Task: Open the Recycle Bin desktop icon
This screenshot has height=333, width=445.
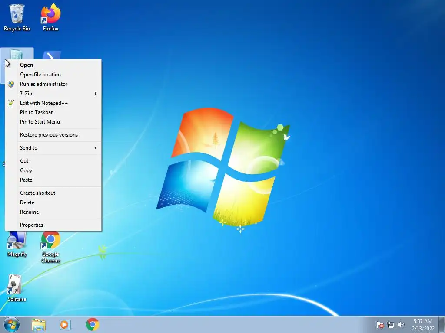Action: pyautogui.click(x=17, y=17)
